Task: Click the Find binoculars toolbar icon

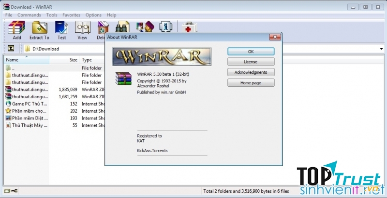Action: click(122, 26)
